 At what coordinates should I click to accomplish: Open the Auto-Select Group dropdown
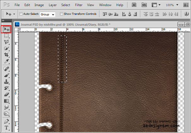point(47,14)
